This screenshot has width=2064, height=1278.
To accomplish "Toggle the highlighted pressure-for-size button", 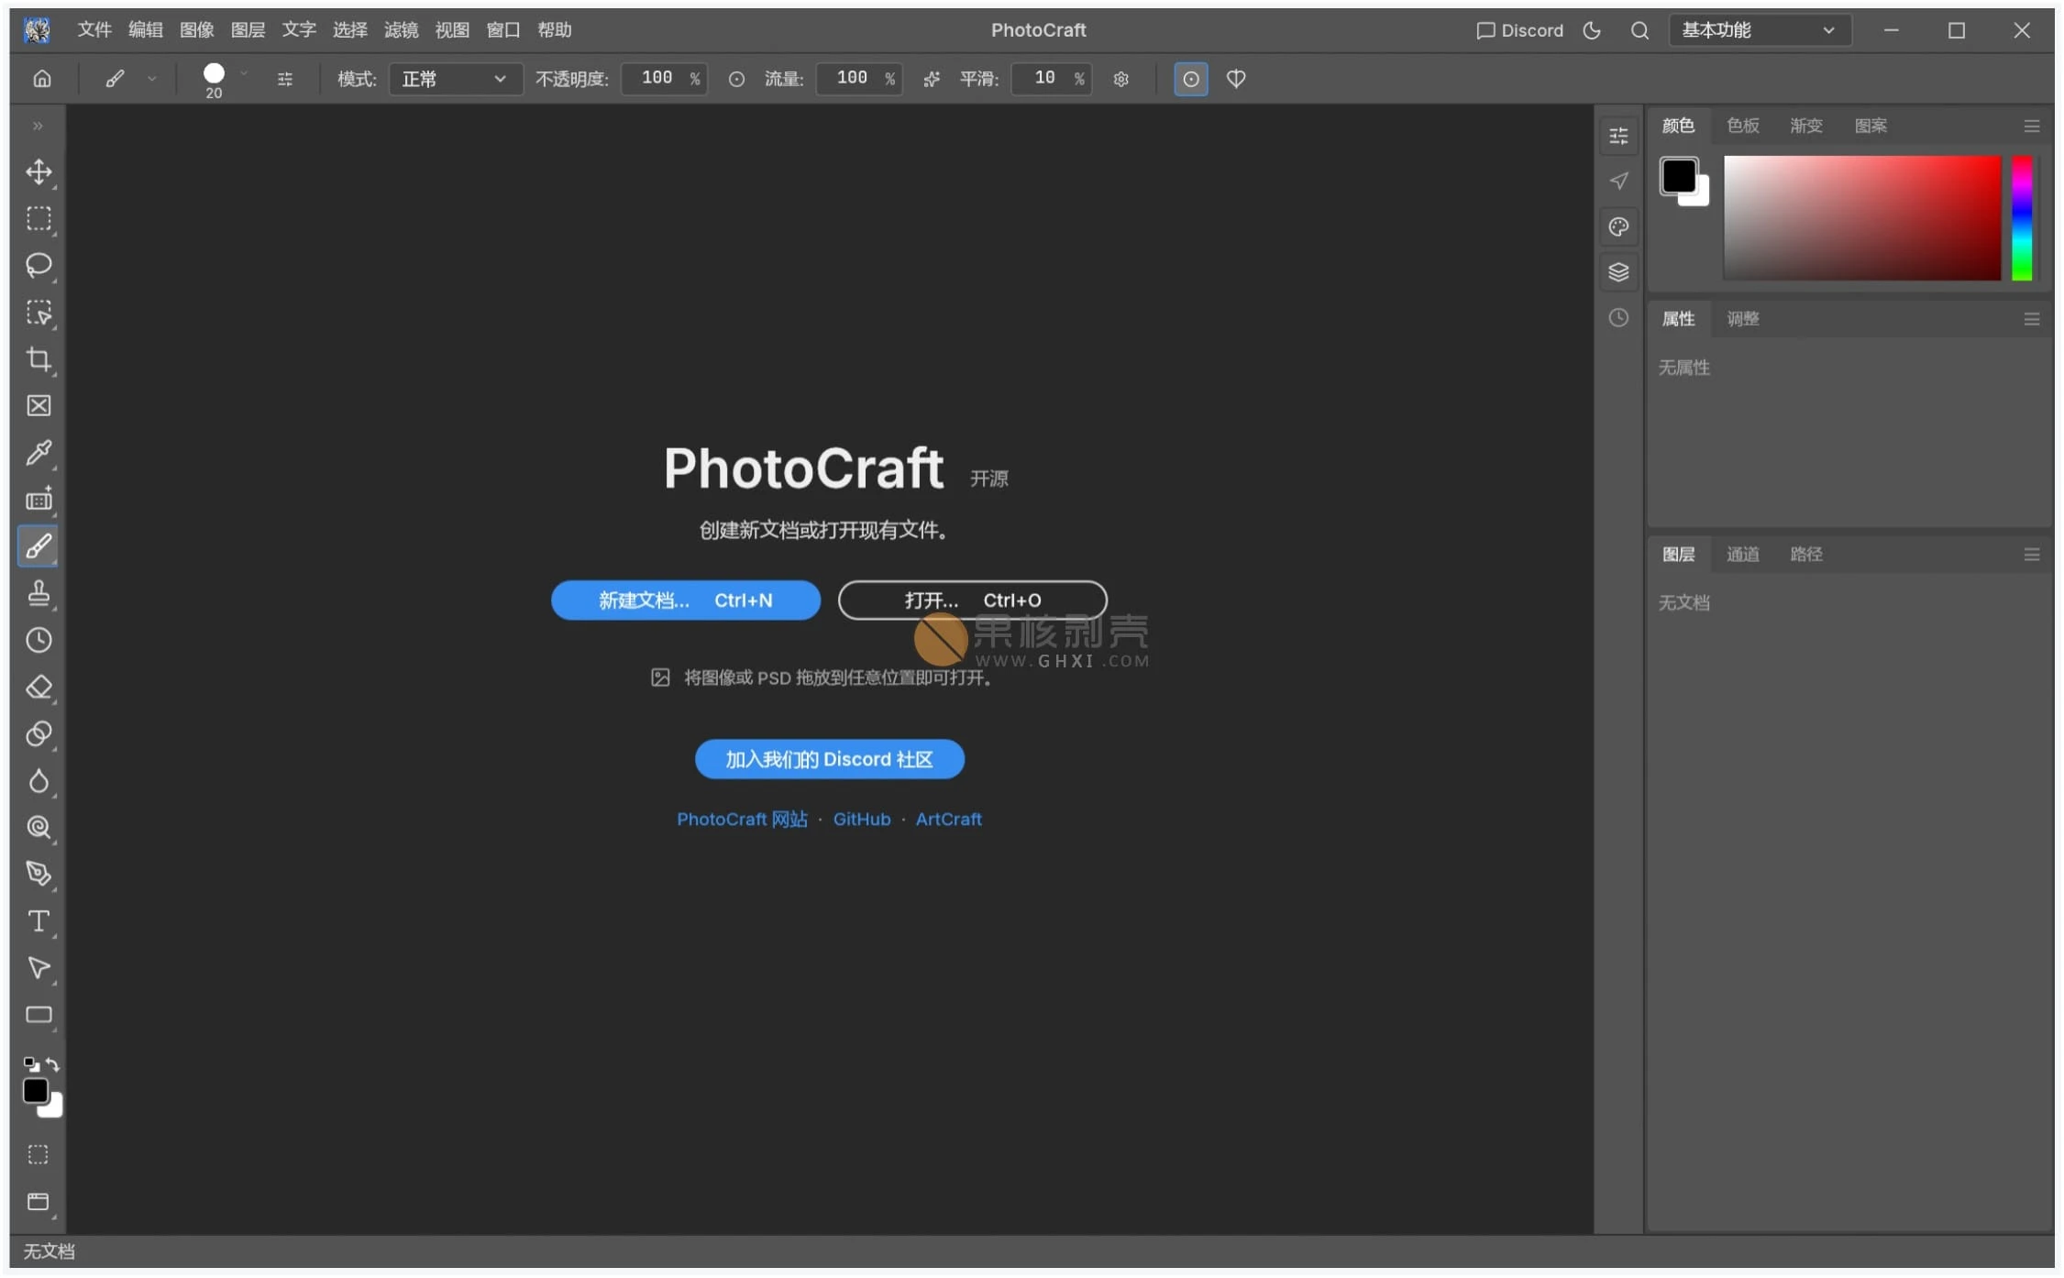I will pyautogui.click(x=1190, y=80).
